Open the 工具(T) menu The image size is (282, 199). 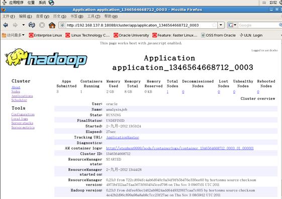(93, 17)
